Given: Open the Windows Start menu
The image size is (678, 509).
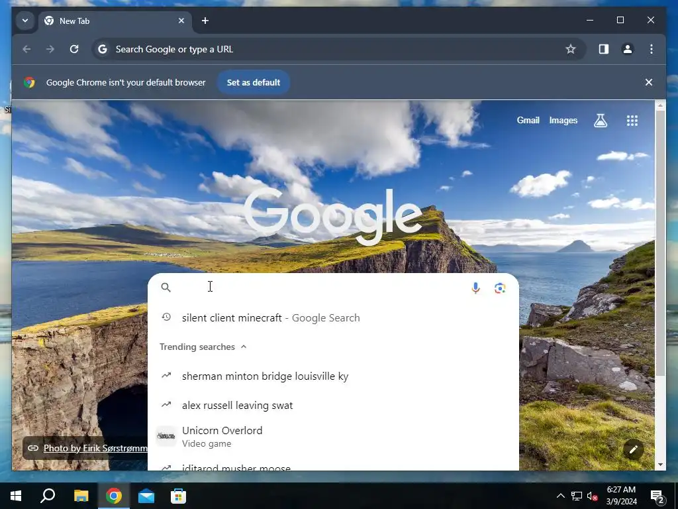Looking at the screenshot, I should click(16, 496).
